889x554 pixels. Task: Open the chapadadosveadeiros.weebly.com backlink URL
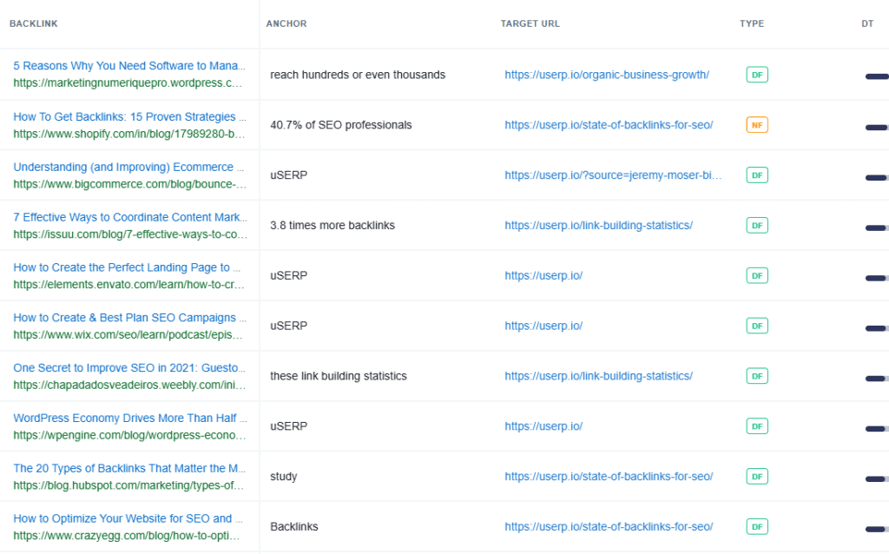pyautogui.click(x=129, y=385)
